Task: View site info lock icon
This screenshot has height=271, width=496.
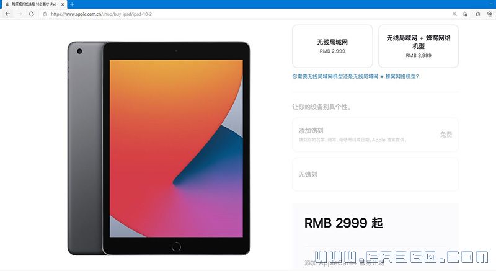Action: (45, 14)
